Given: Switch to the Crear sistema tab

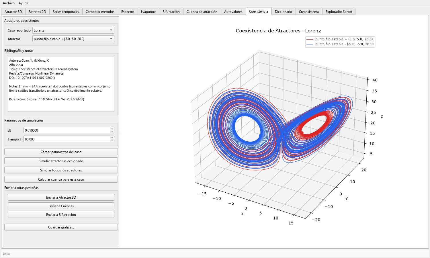Looking at the screenshot, I should pyautogui.click(x=309, y=12).
